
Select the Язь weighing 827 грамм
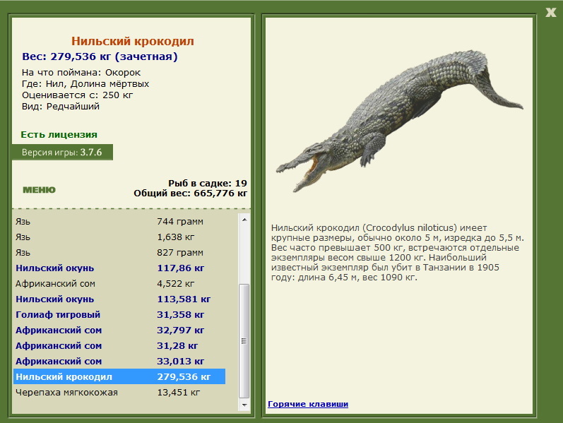119,252
